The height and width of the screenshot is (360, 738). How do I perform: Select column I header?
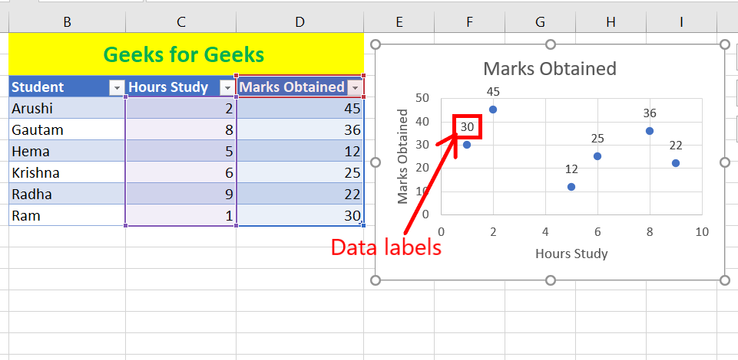tap(681, 22)
